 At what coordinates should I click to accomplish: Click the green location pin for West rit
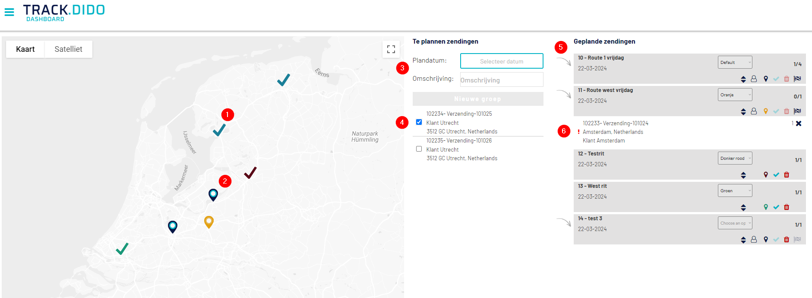tap(766, 207)
